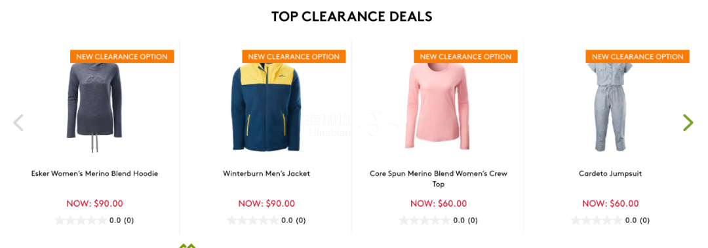Click the Cardeto Jumpsuit title link
Image resolution: width=708 pixels, height=248 pixels.
point(610,173)
